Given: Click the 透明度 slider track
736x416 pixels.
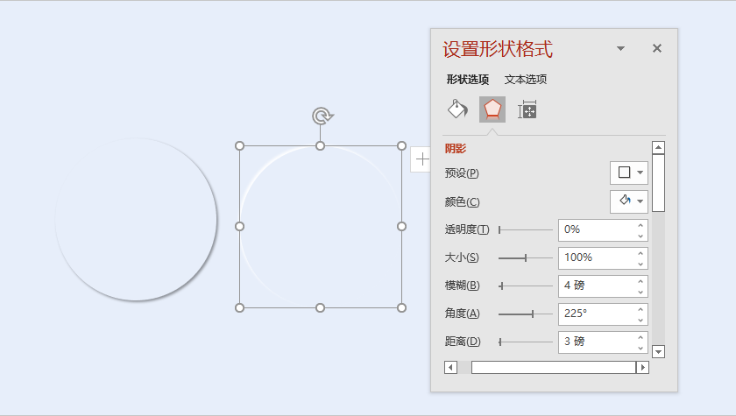Looking at the screenshot, I should tap(526, 229).
